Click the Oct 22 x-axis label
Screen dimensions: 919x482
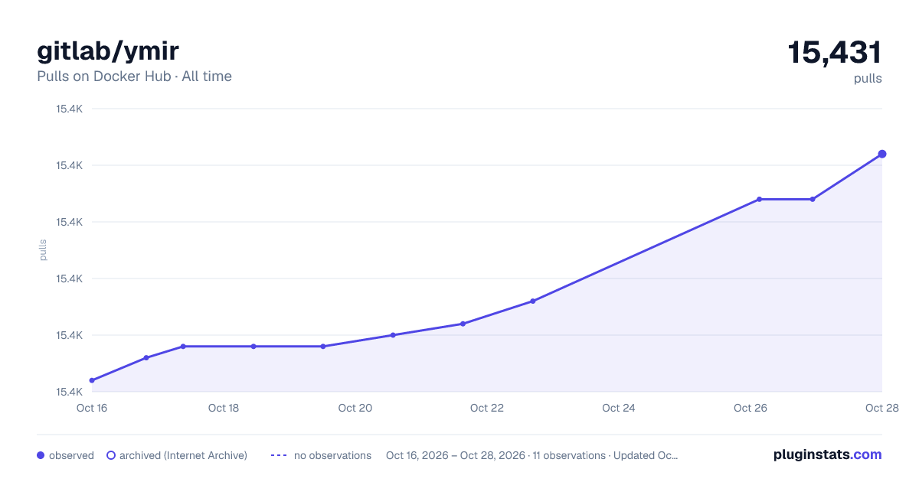pos(487,408)
